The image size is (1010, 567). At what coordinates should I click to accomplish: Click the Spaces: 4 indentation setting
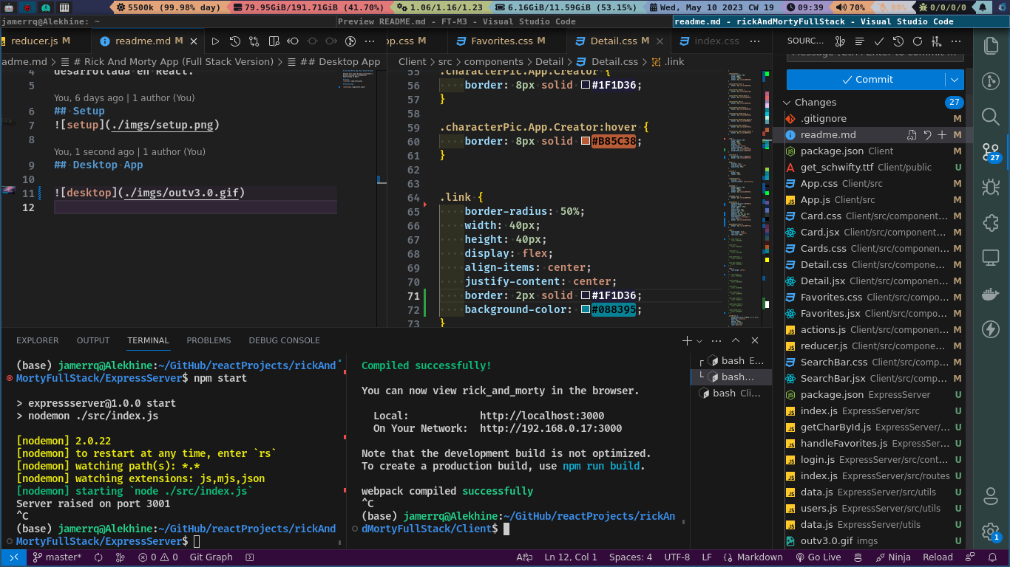click(630, 557)
